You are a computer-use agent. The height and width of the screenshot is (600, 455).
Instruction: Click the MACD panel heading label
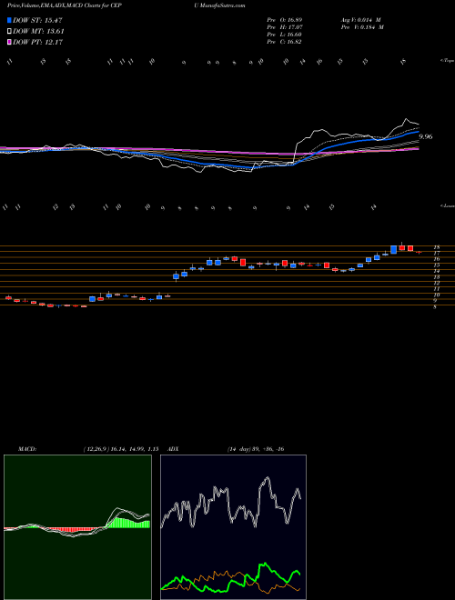26,449
